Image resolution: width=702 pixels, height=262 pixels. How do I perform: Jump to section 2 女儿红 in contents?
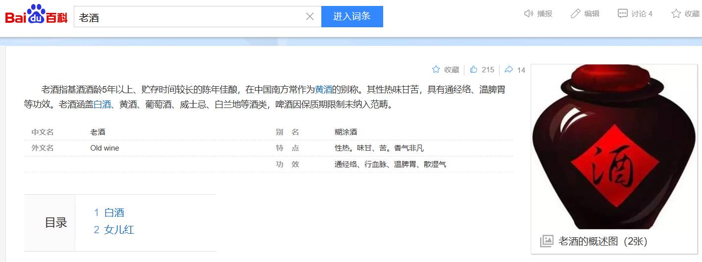pos(119,230)
